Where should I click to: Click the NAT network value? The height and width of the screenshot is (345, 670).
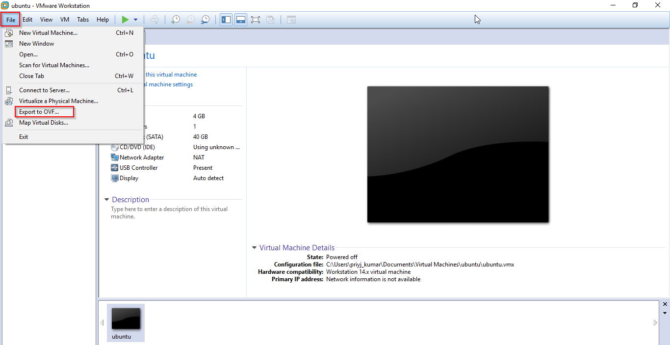pyautogui.click(x=199, y=158)
